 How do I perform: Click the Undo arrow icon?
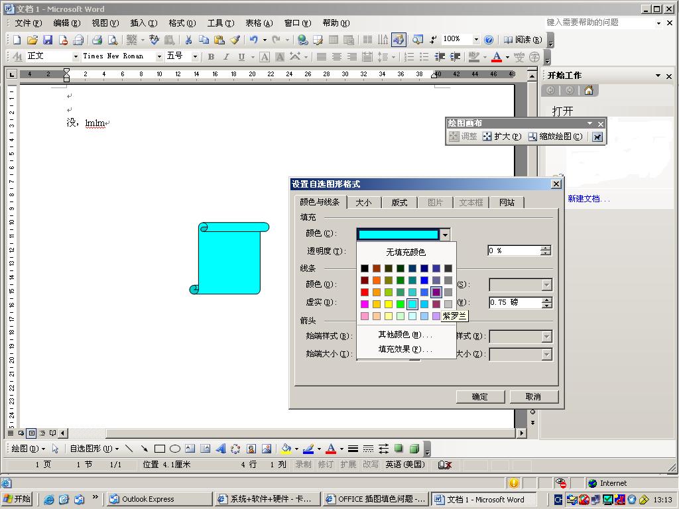(254, 40)
